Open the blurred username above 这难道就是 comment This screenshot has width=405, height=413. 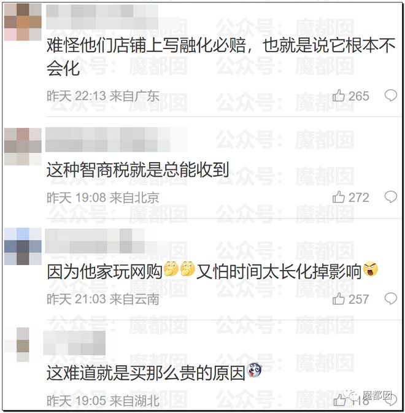[74, 342]
